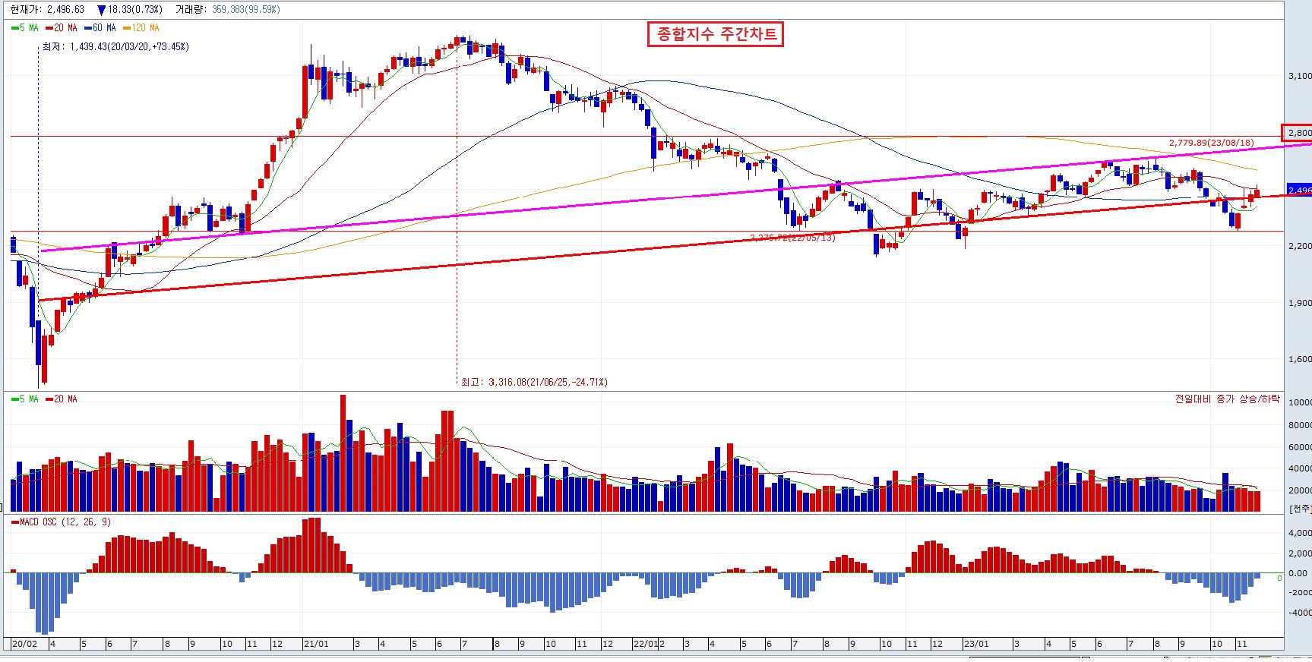The height and width of the screenshot is (662, 1312).
Task: Select the blue 60 MA legend entry
Action: click(x=100, y=28)
